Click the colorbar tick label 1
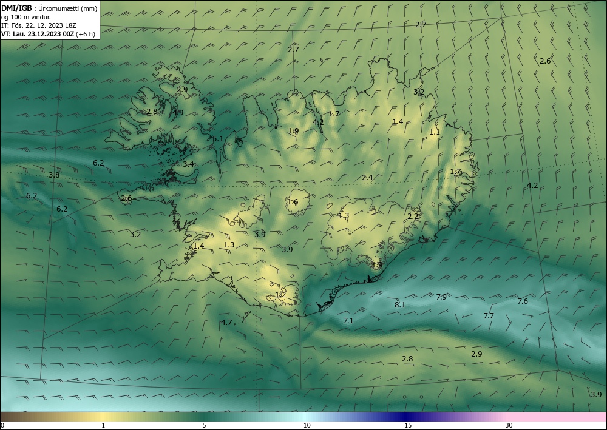 103,425
